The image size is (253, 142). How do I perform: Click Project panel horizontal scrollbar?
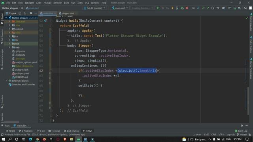[x=11, y=122]
